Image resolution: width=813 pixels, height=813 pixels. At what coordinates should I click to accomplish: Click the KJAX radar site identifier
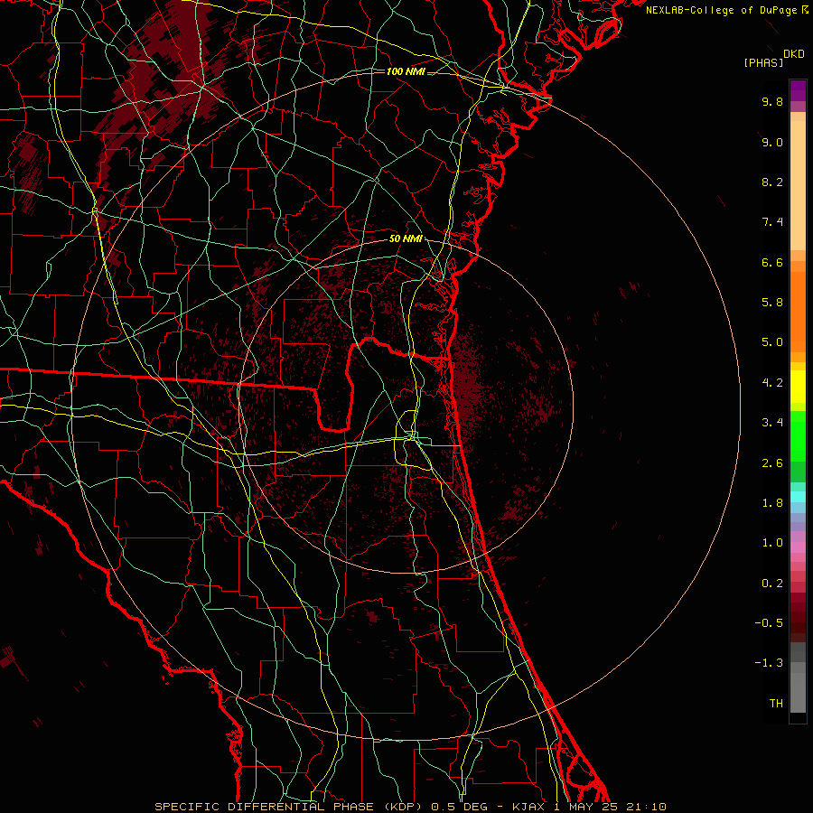coord(530,807)
